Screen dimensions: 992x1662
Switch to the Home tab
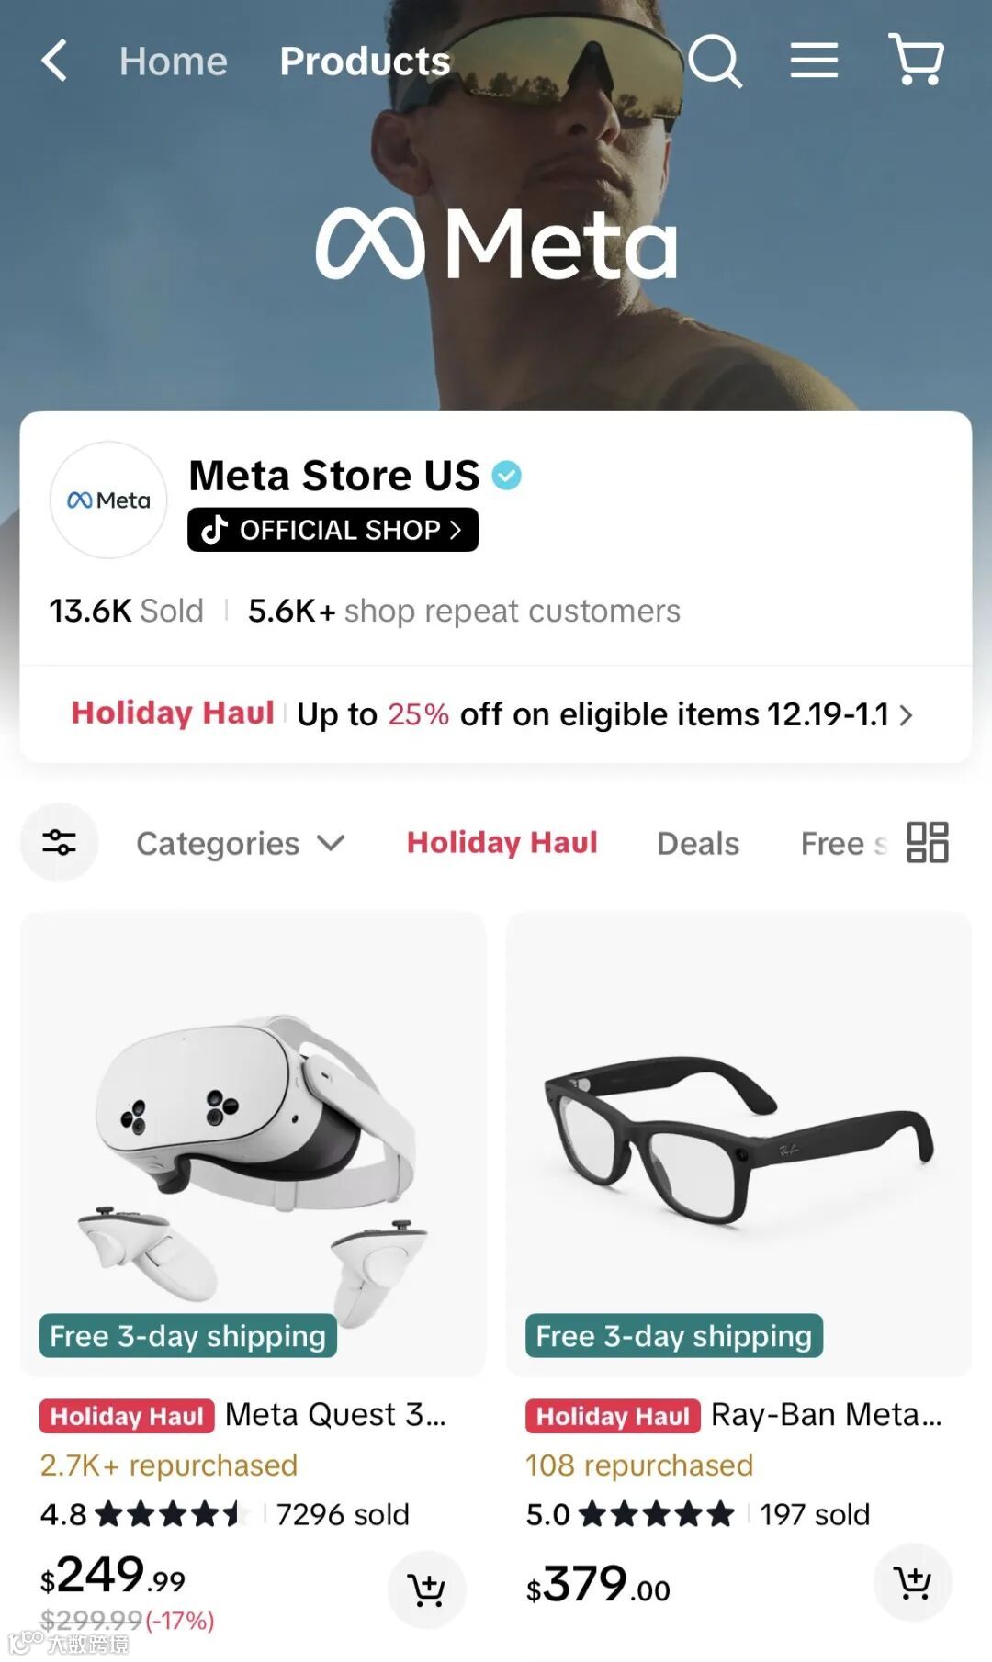pos(173,62)
